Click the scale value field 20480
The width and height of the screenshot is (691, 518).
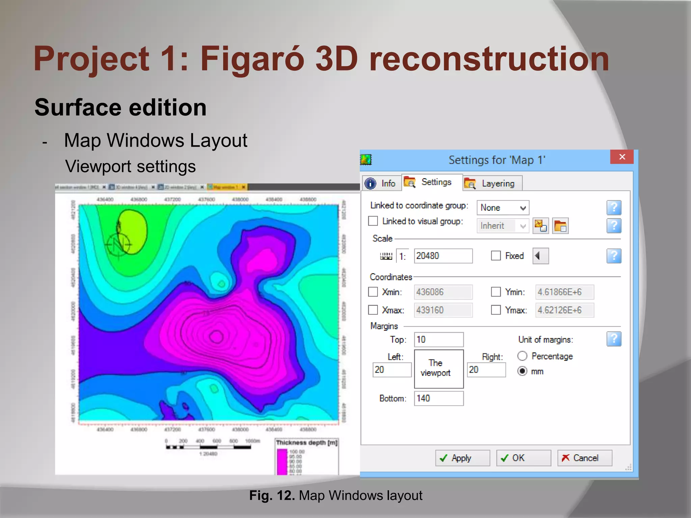pos(443,256)
